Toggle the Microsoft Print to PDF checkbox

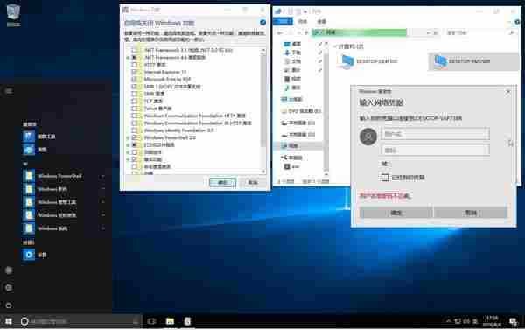(x=135, y=79)
